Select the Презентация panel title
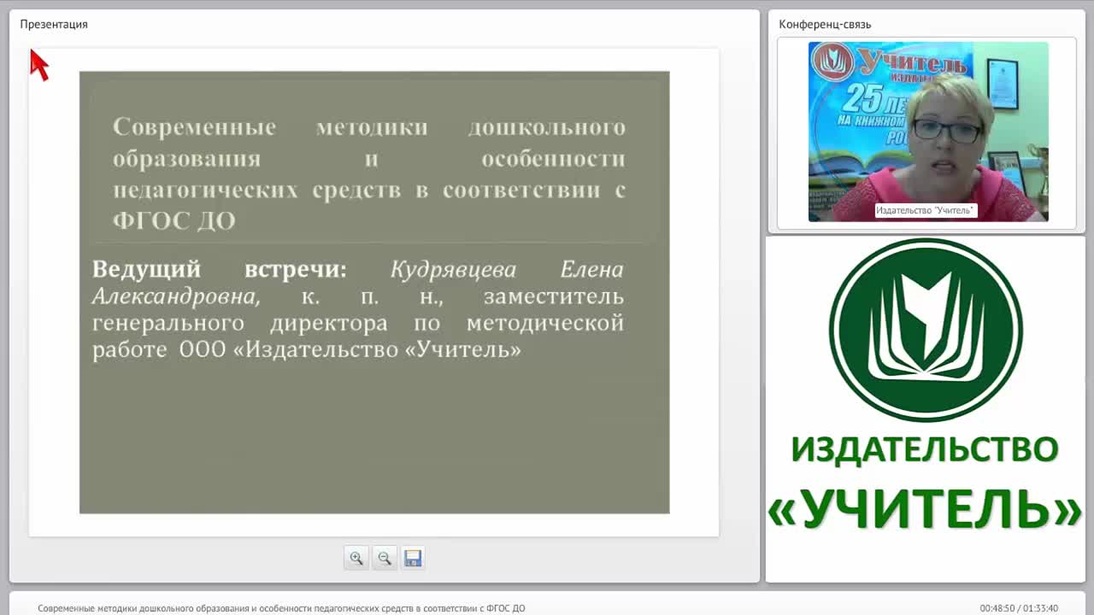 54,24
